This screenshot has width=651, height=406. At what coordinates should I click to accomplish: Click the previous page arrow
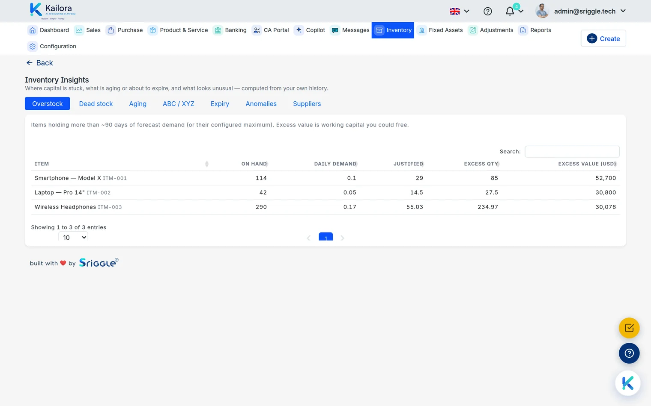click(309, 238)
